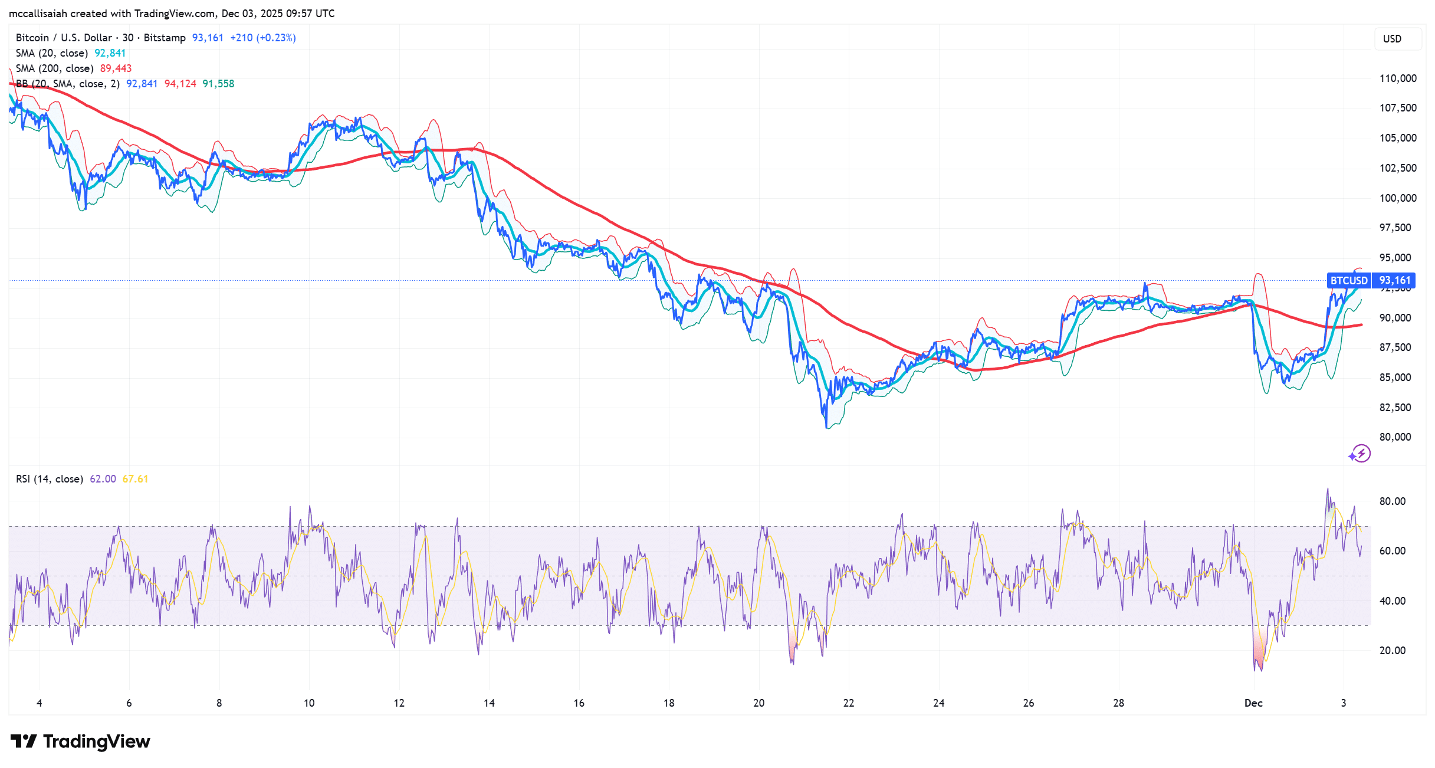
Task: Click the 93,161 current price tag
Action: tap(1394, 281)
